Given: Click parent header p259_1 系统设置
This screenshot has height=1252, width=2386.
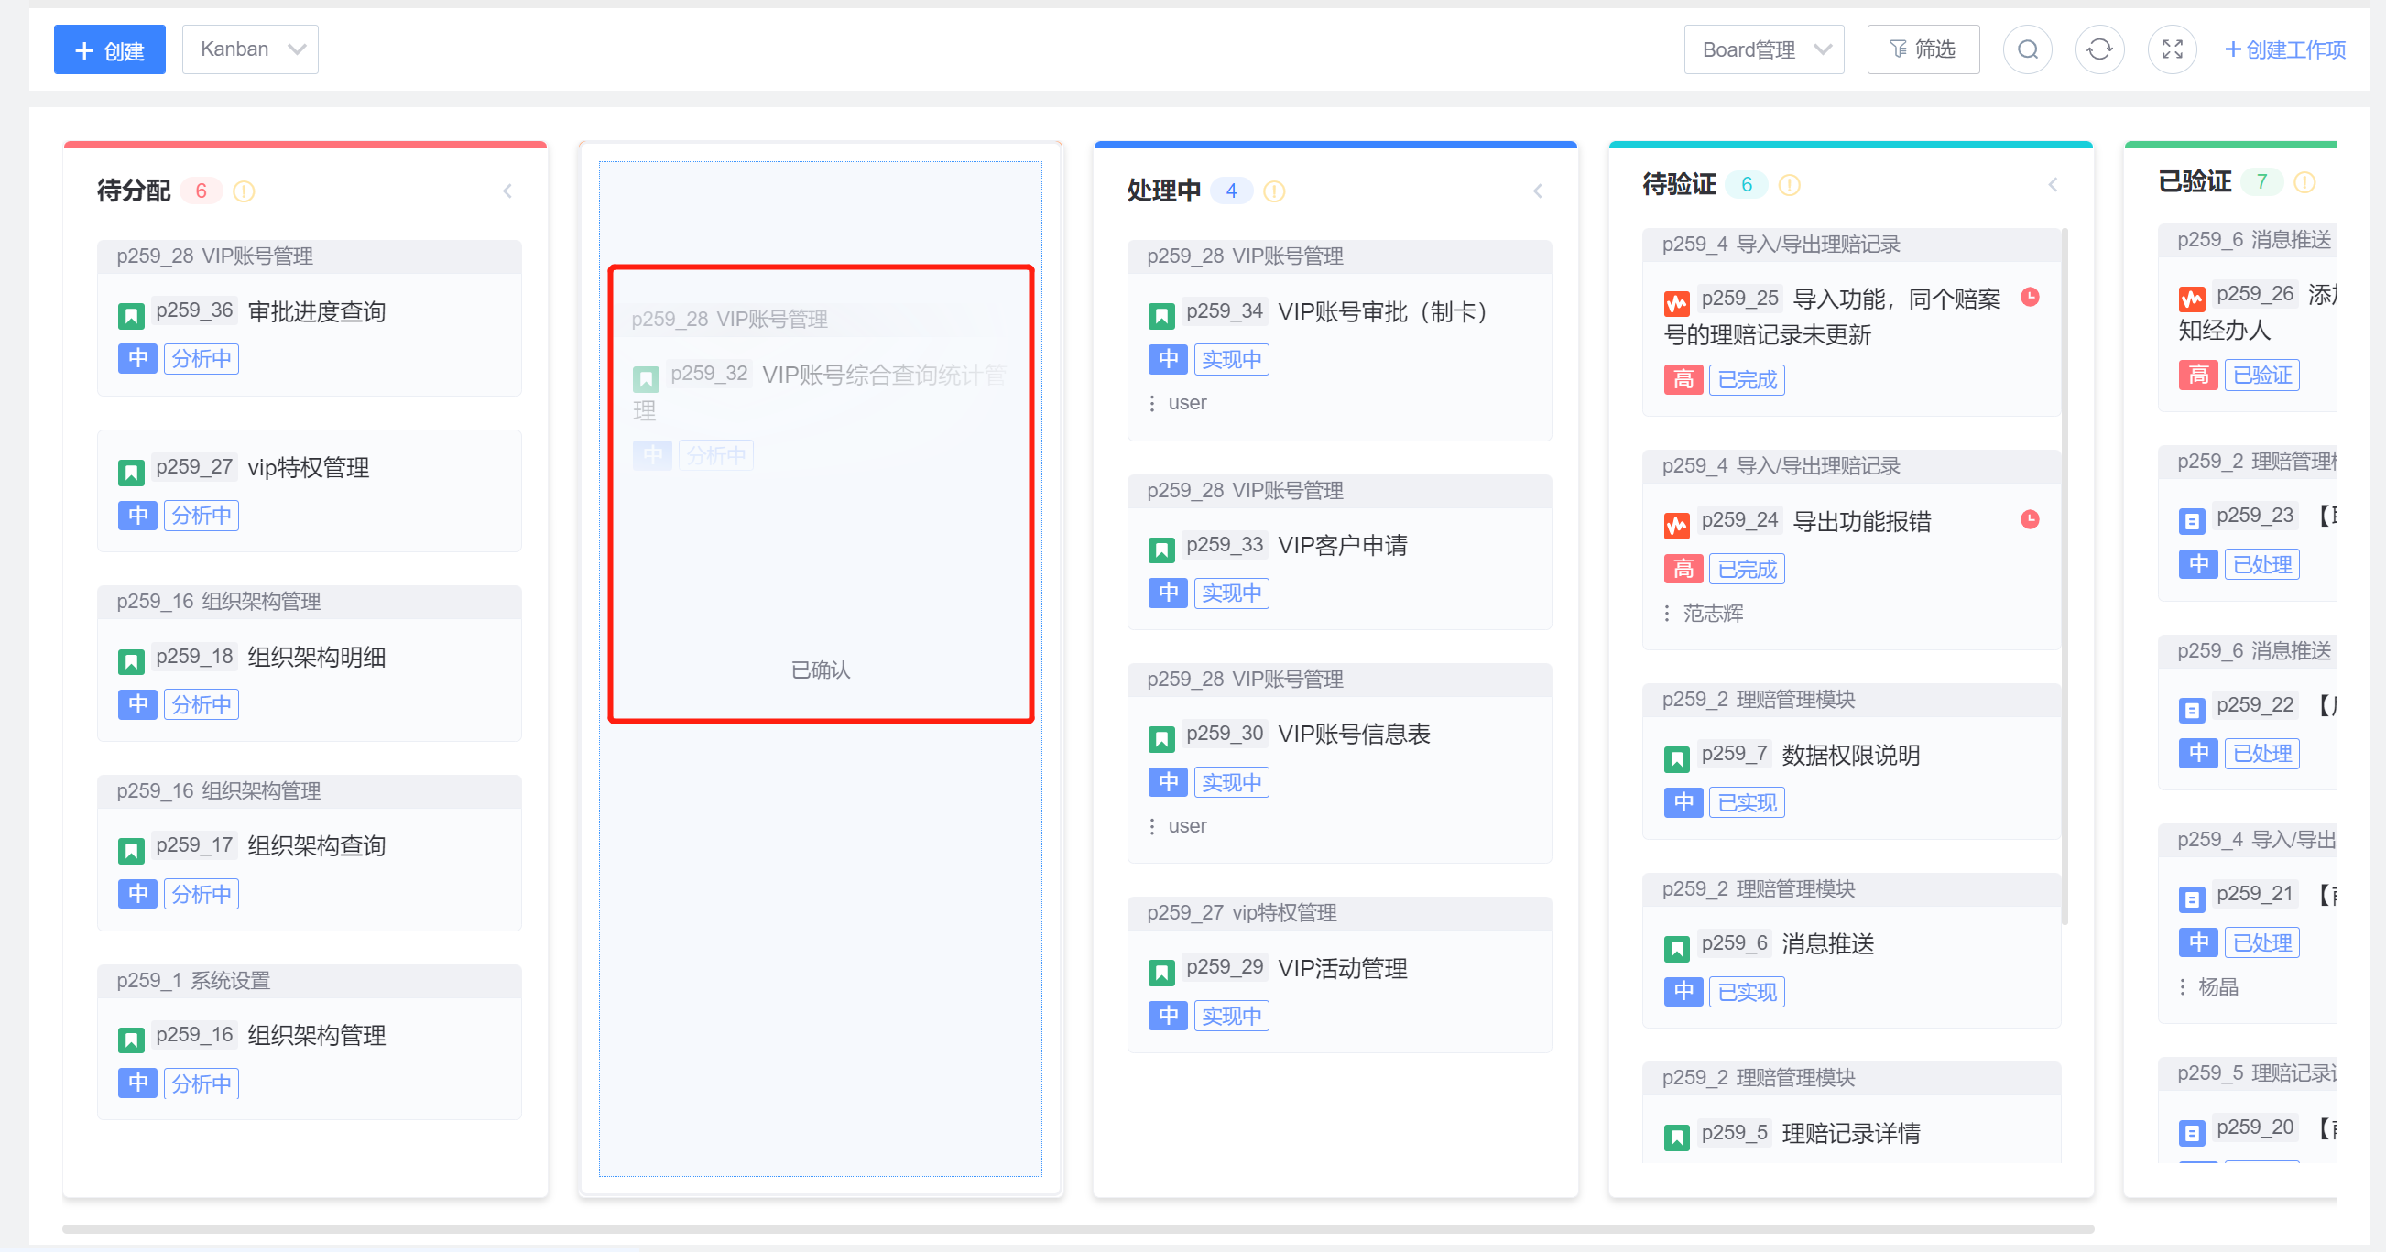Looking at the screenshot, I should coord(310,981).
